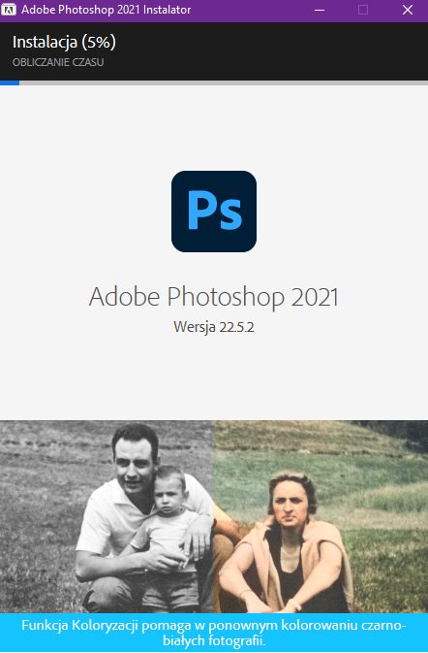The image size is (428, 653).
Task: Minimize the installer window
Action: [320, 10]
